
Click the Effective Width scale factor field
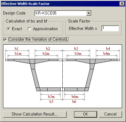tap(110, 28)
